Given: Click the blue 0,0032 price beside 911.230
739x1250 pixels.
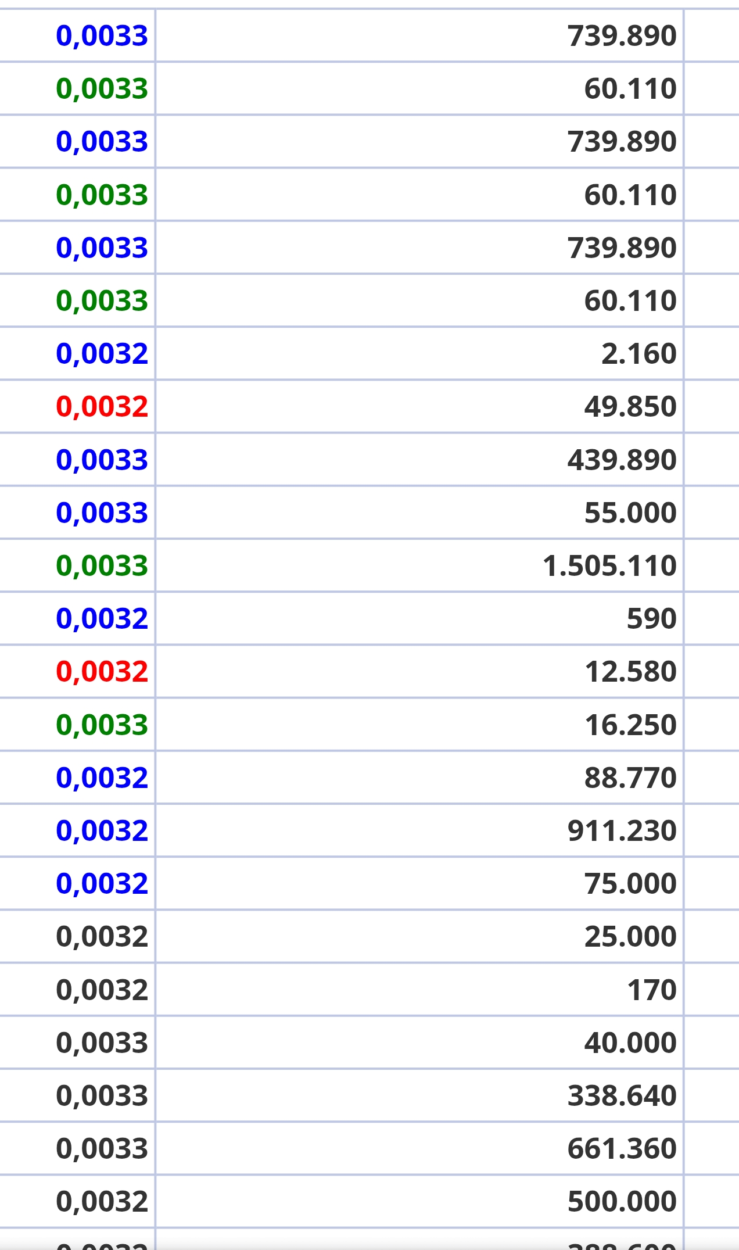Looking at the screenshot, I should tap(102, 830).
